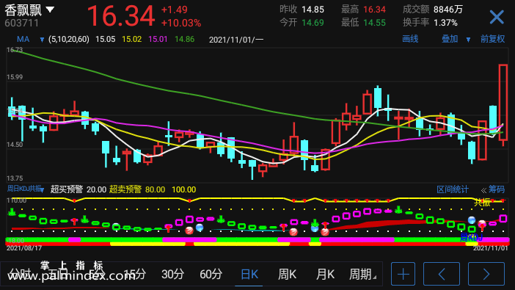The image size is (515, 290).
Task: Click the blue ball signal near 周KDJ label
Action: pyautogui.click(x=472, y=220)
